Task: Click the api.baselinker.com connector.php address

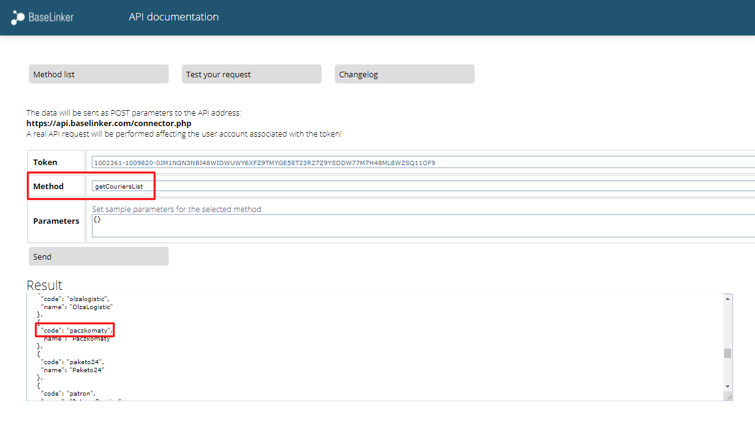Action: [108, 123]
